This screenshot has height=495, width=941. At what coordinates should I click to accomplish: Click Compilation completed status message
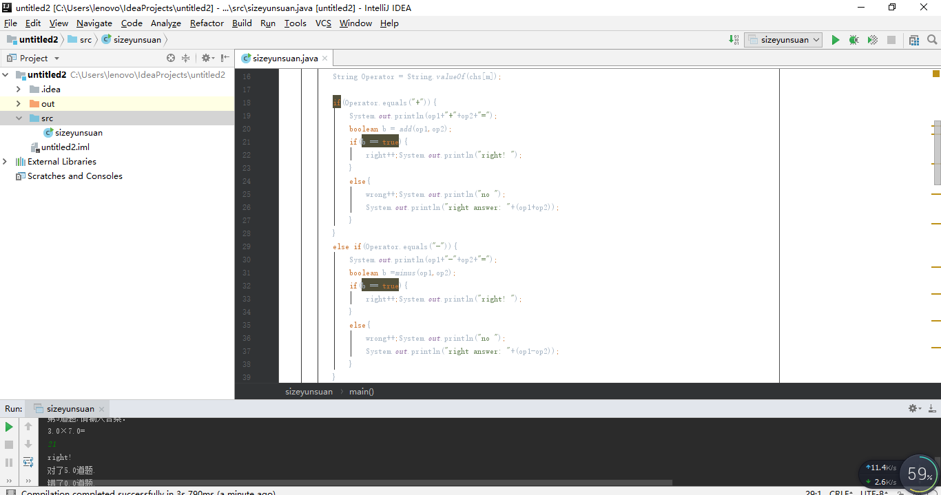tap(148, 493)
